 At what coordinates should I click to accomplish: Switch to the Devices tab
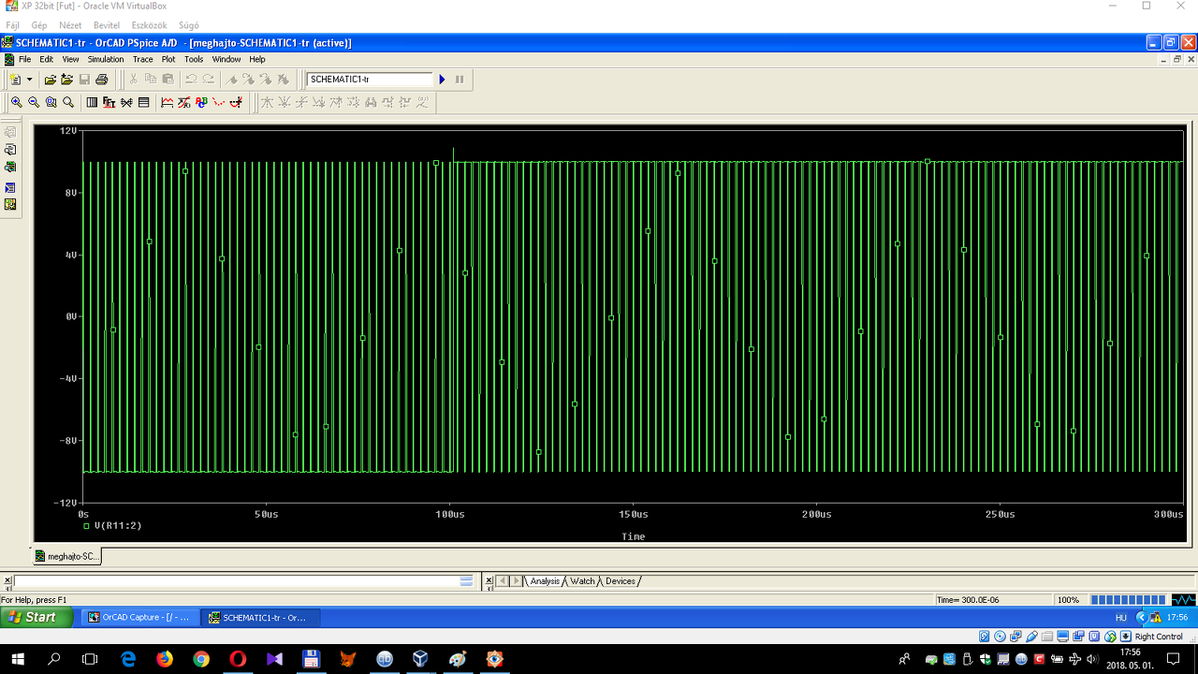click(621, 581)
